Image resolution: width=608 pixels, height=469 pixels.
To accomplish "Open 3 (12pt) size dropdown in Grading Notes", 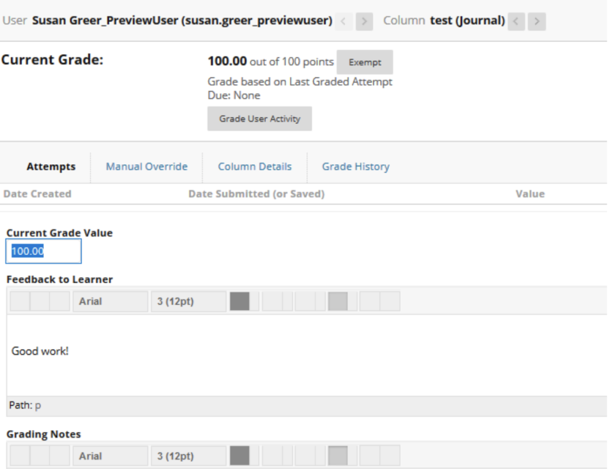I will 188,456.
